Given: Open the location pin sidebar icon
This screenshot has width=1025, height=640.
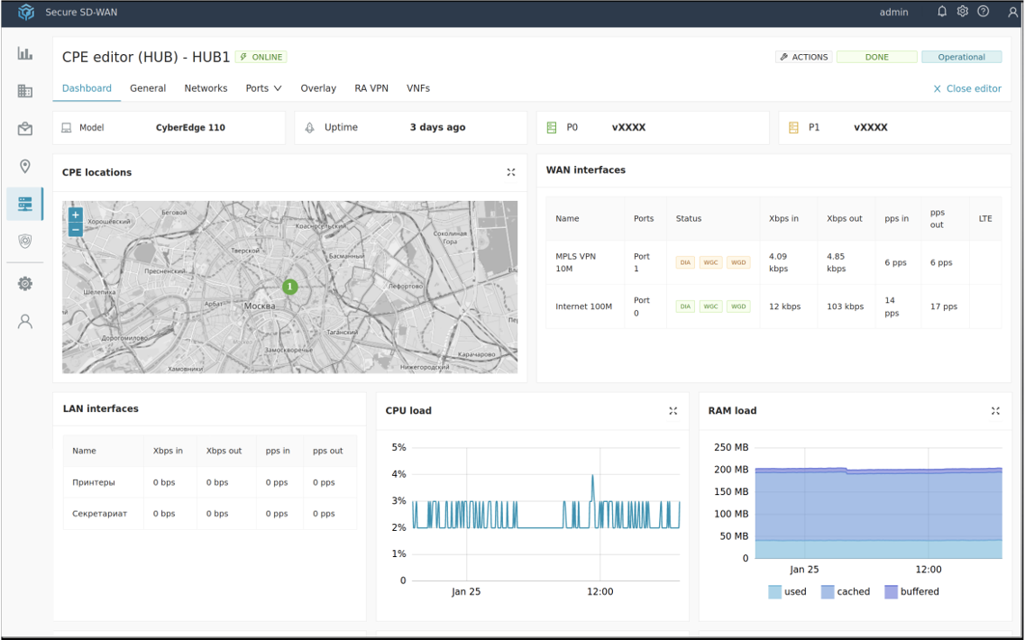Looking at the screenshot, I should point(25,166).
